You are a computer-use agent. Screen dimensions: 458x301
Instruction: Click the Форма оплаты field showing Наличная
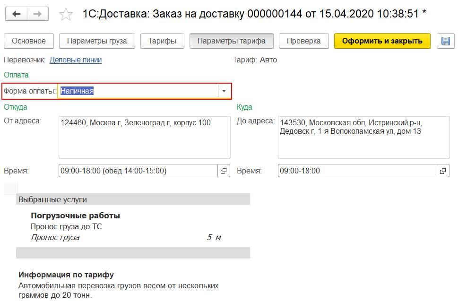click(137, 91)
